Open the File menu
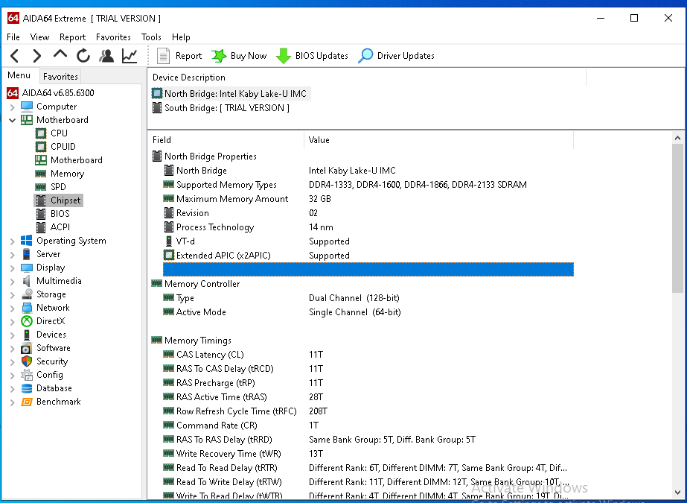This screenshot has width=687, height=503. tap(13, 37)
